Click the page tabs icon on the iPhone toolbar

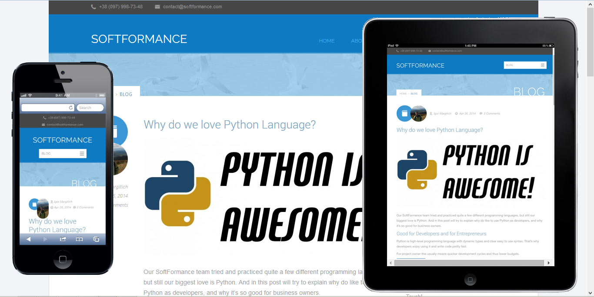tap(96, 239)
